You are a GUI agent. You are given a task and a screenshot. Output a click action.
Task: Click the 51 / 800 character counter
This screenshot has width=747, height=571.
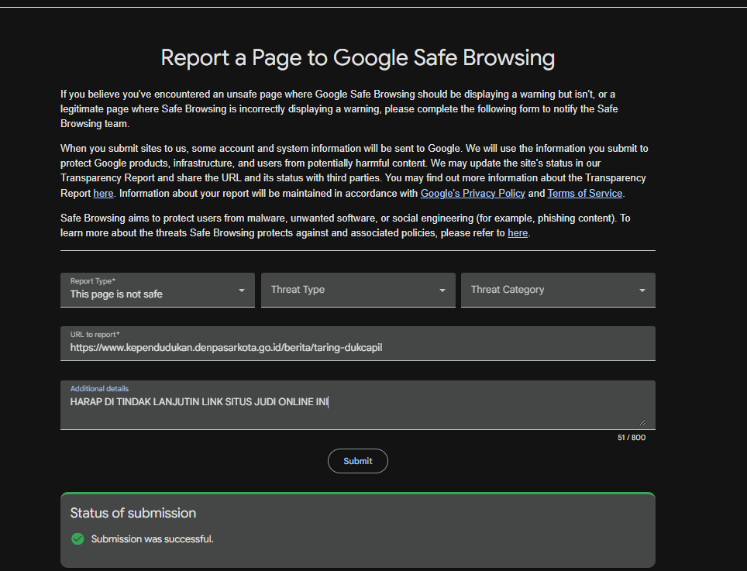click(632, 438)
